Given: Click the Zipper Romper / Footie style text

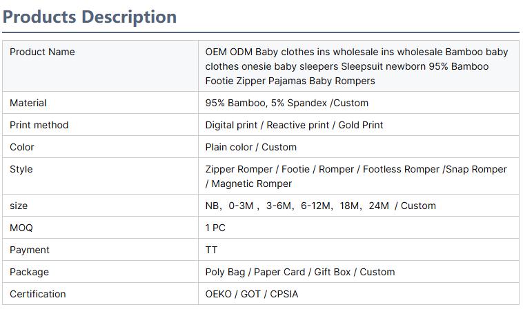Looking at the screenshot, I should 355,176.
